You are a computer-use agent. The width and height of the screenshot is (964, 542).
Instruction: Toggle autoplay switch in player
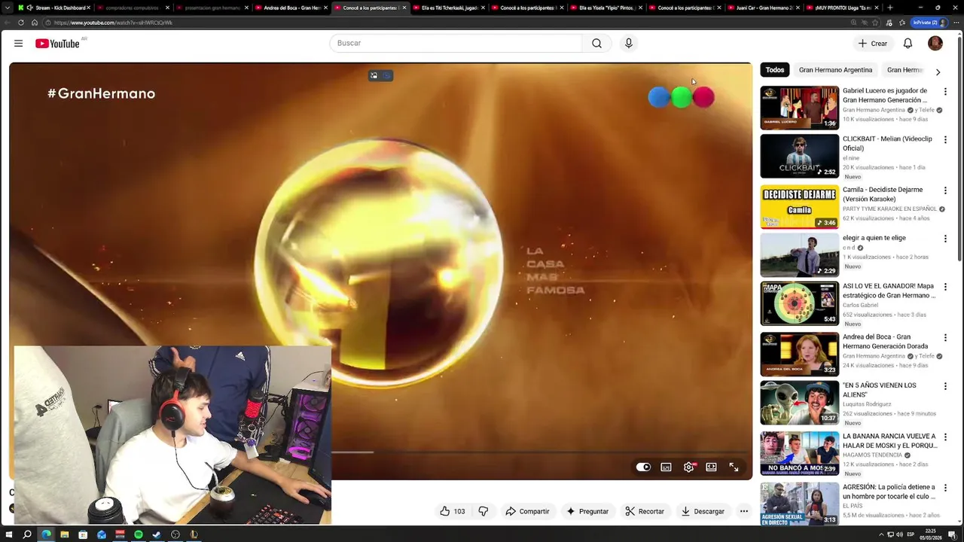click(643, 467)
